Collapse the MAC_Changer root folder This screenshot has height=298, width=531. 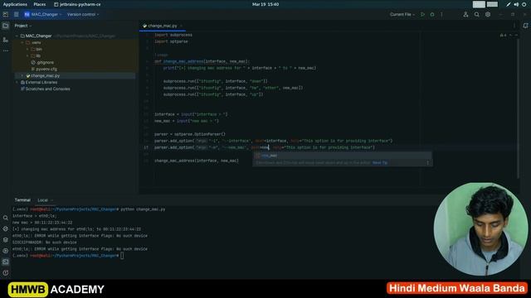point(17,36)
